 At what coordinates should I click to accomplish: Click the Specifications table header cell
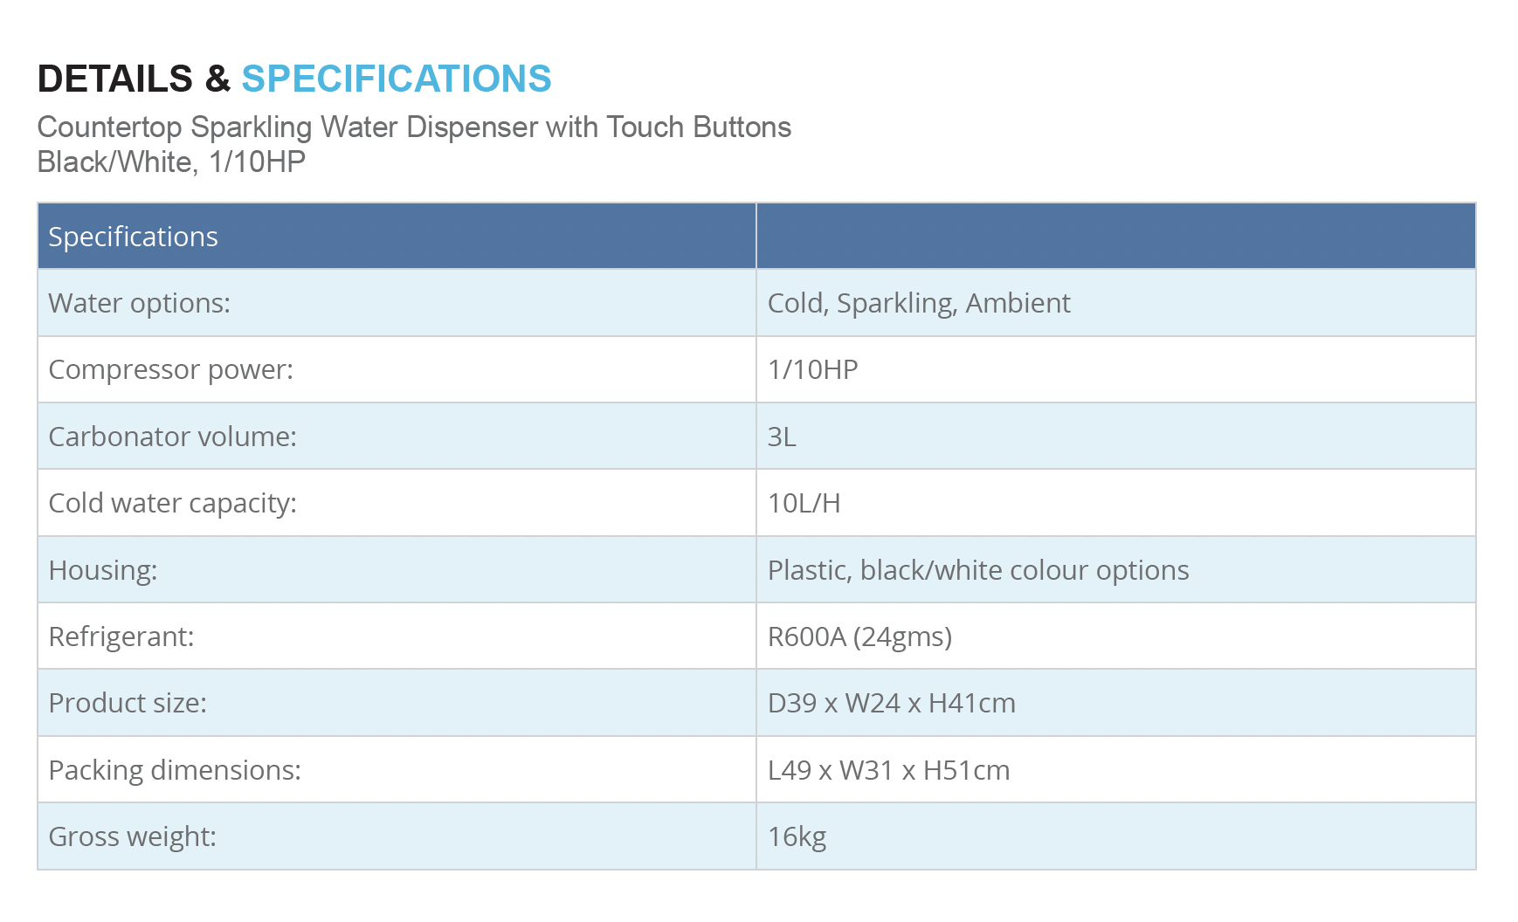pos(397,237)
